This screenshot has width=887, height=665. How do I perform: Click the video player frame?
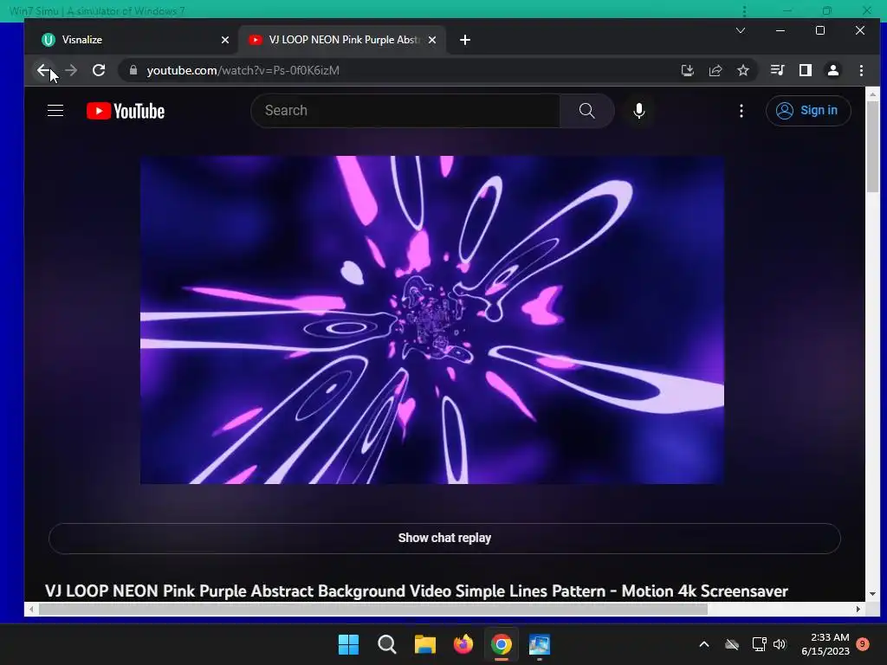[x=432, y=320]
